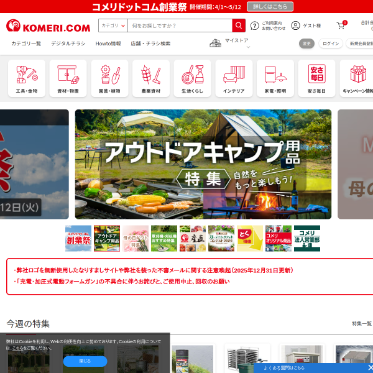
Task: Open the 農業資材 category tile
Action: [151, 78]
